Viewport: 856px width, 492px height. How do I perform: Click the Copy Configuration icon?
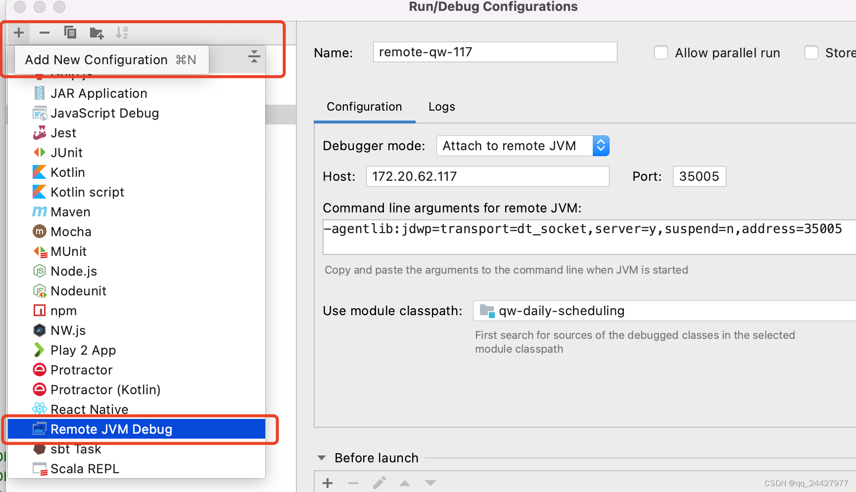coord(70,33)
